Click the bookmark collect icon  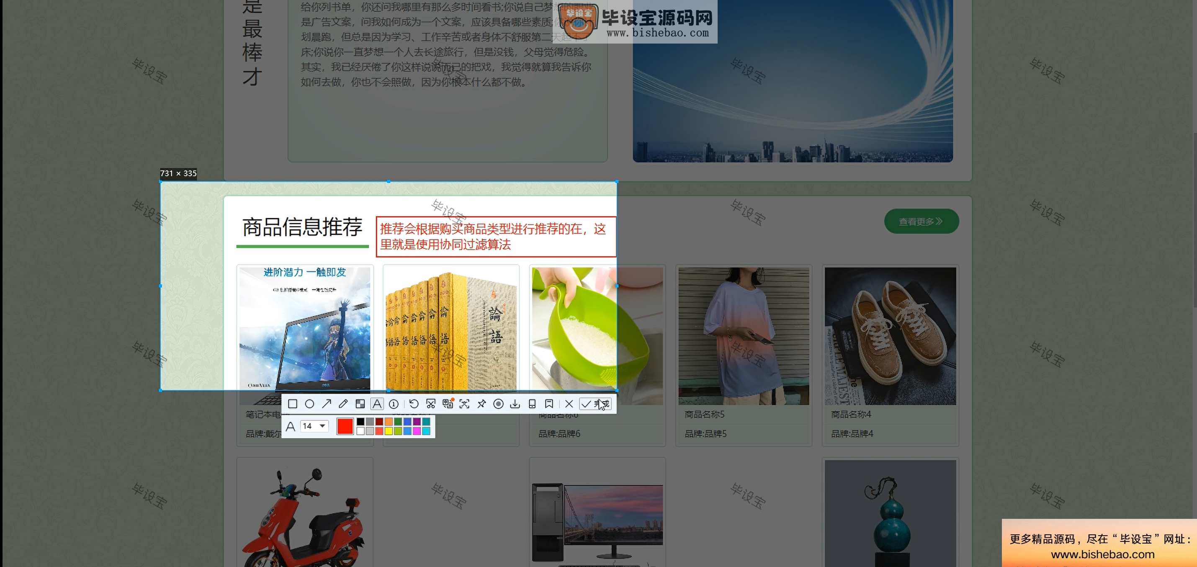[x=549, y=404]
